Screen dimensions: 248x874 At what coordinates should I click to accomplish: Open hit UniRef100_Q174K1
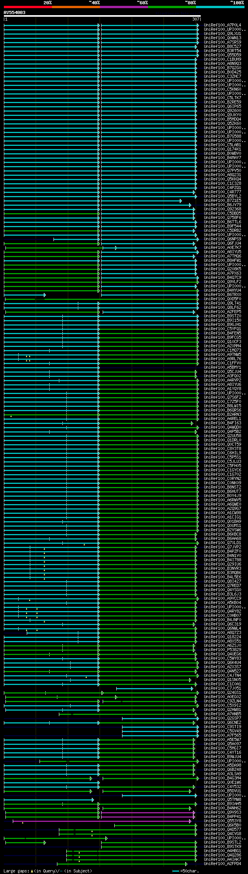coord(222,149)
